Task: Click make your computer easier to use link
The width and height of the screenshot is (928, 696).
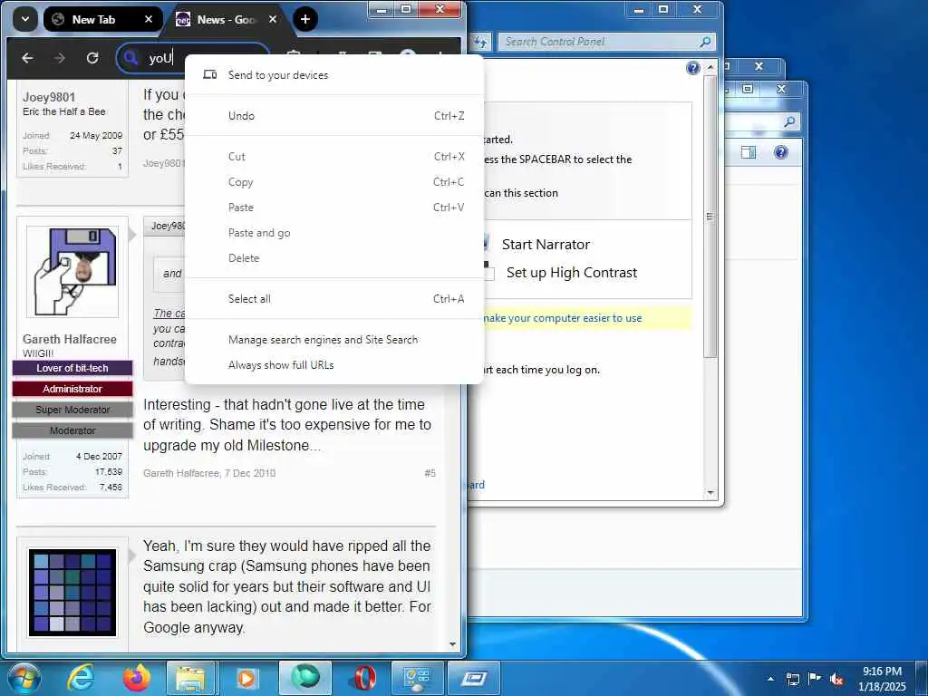Action: point(562,318)
